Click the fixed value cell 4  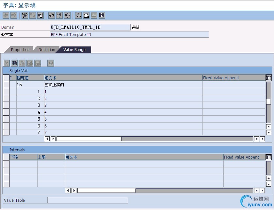tap(30, 112)
